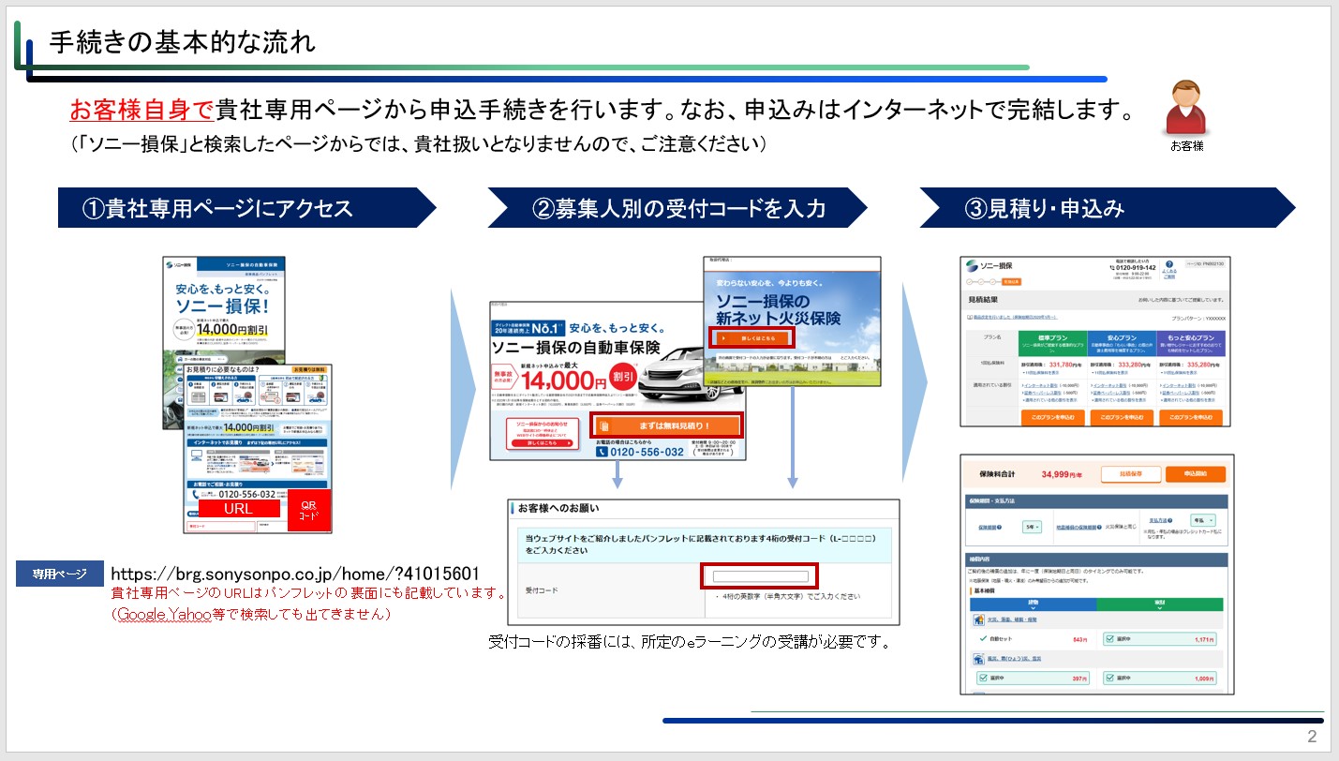Click 詳しくはこちら under ソニー損保からのお知らせ
The height and width of the screenshot is (761, 1339).
[543, 443]
